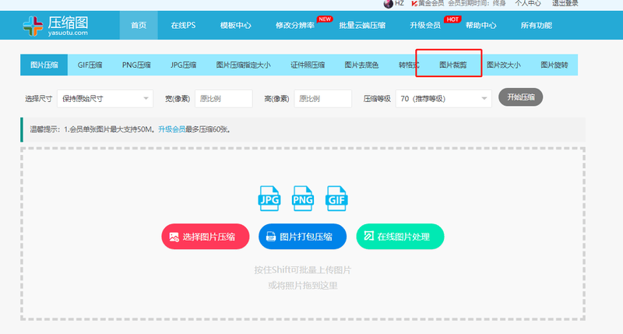Click the 在线图片处理 button

click(399, 237)
